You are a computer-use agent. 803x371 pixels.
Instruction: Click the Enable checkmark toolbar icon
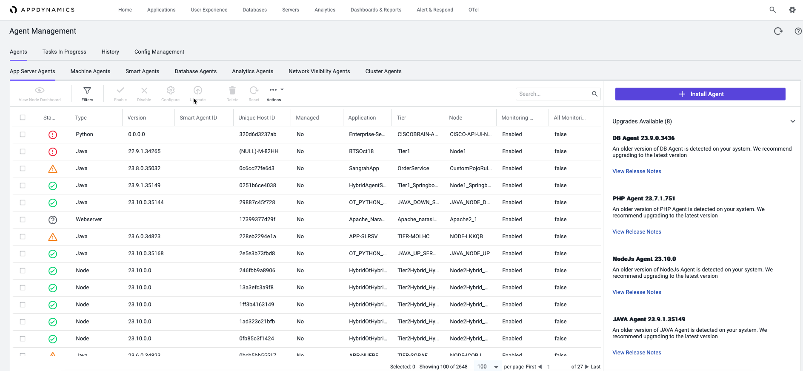(x=120, y=90)
